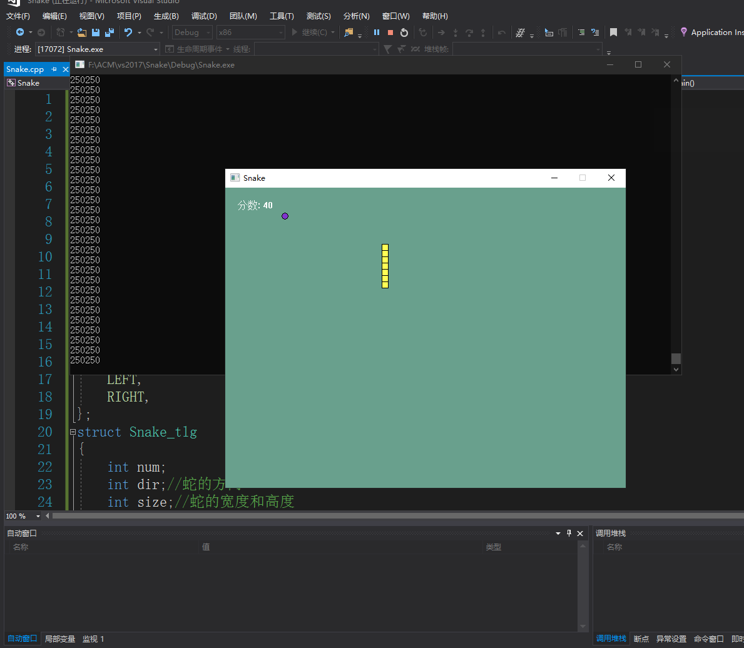Click the console window vertical scrollbar thumb
Viewport: 744px width, 648px height.
(675, 358)
